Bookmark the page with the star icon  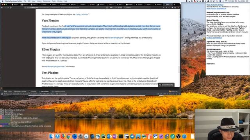point(121,7)
